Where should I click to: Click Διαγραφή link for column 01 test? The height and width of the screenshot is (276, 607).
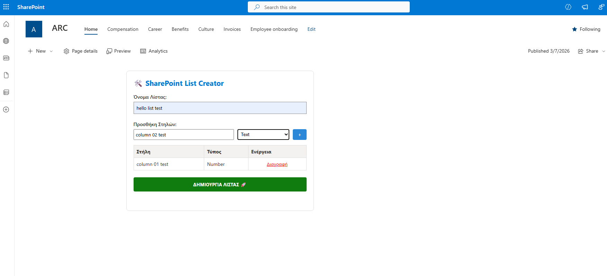[277, 164]
